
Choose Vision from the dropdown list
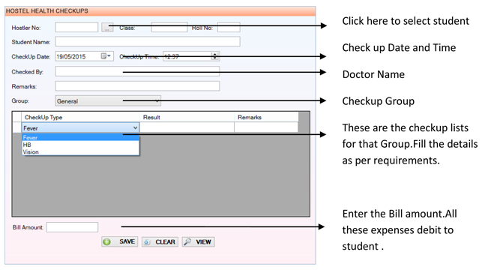click(81, 151)
